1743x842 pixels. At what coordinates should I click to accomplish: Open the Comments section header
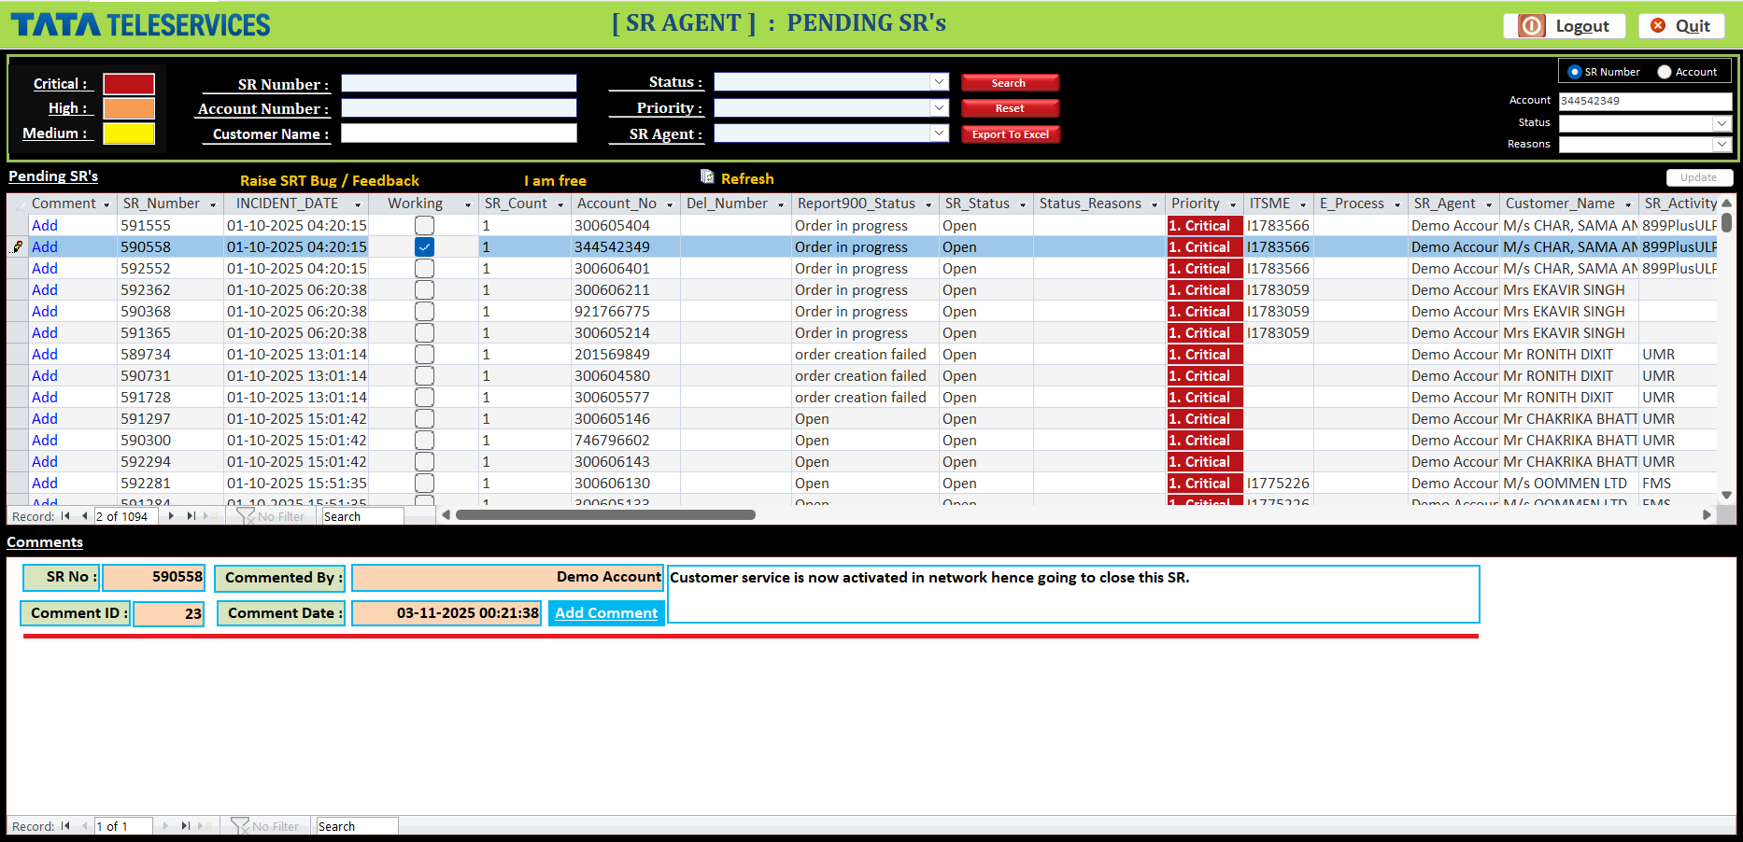(45, 541)
